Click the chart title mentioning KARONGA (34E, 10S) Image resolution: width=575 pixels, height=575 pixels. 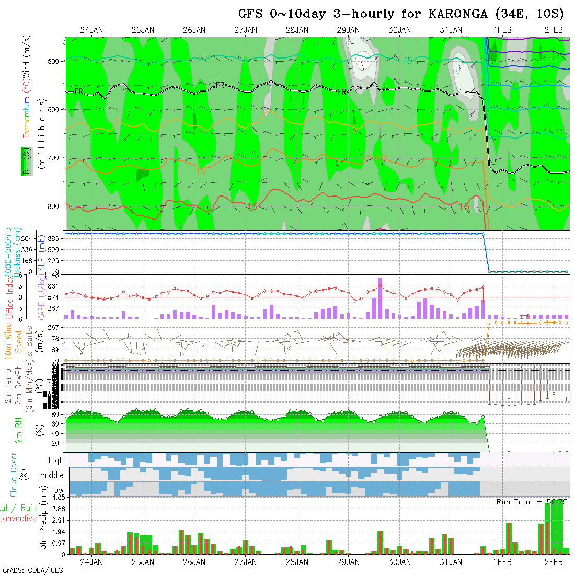(x=400, y=14)
